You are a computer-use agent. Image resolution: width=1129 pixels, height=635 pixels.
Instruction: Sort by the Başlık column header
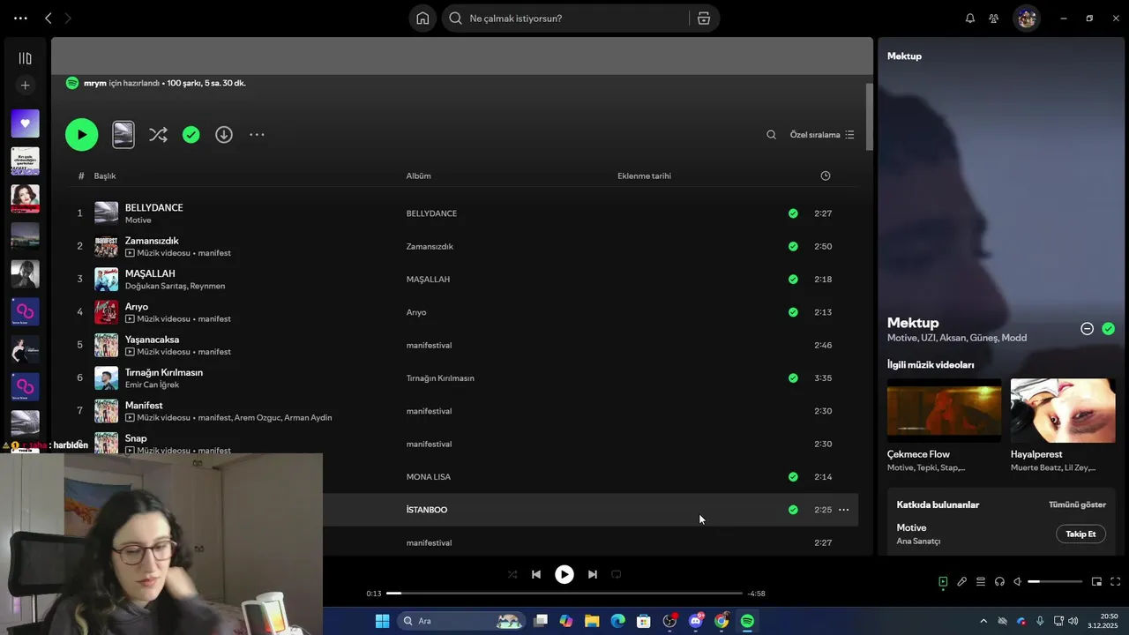click(105, 176)
